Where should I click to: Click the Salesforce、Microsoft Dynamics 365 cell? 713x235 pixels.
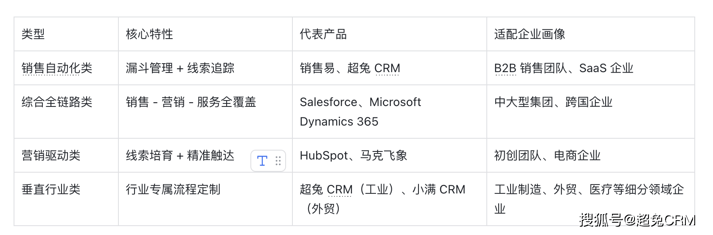tap(360, 112)
